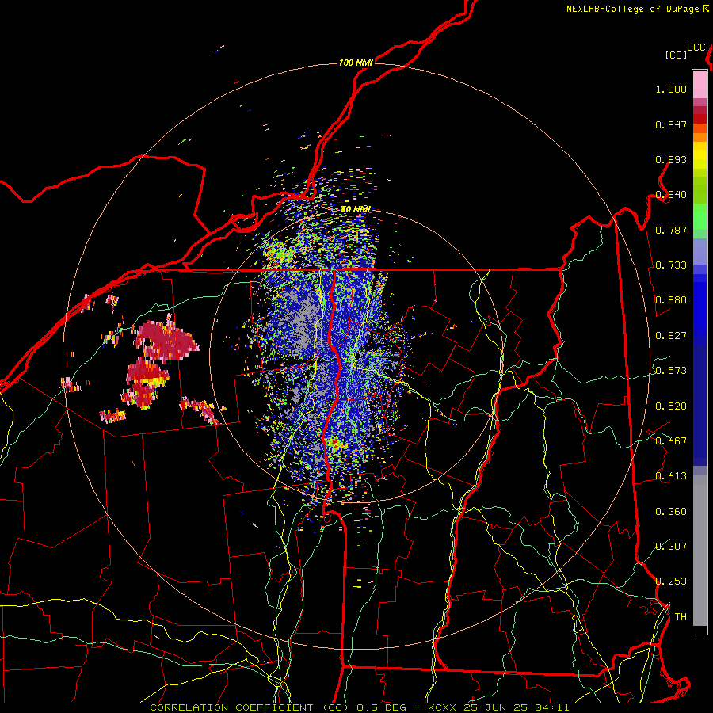
Task: Select the 0.627 legend value
Action: [671, 336]
